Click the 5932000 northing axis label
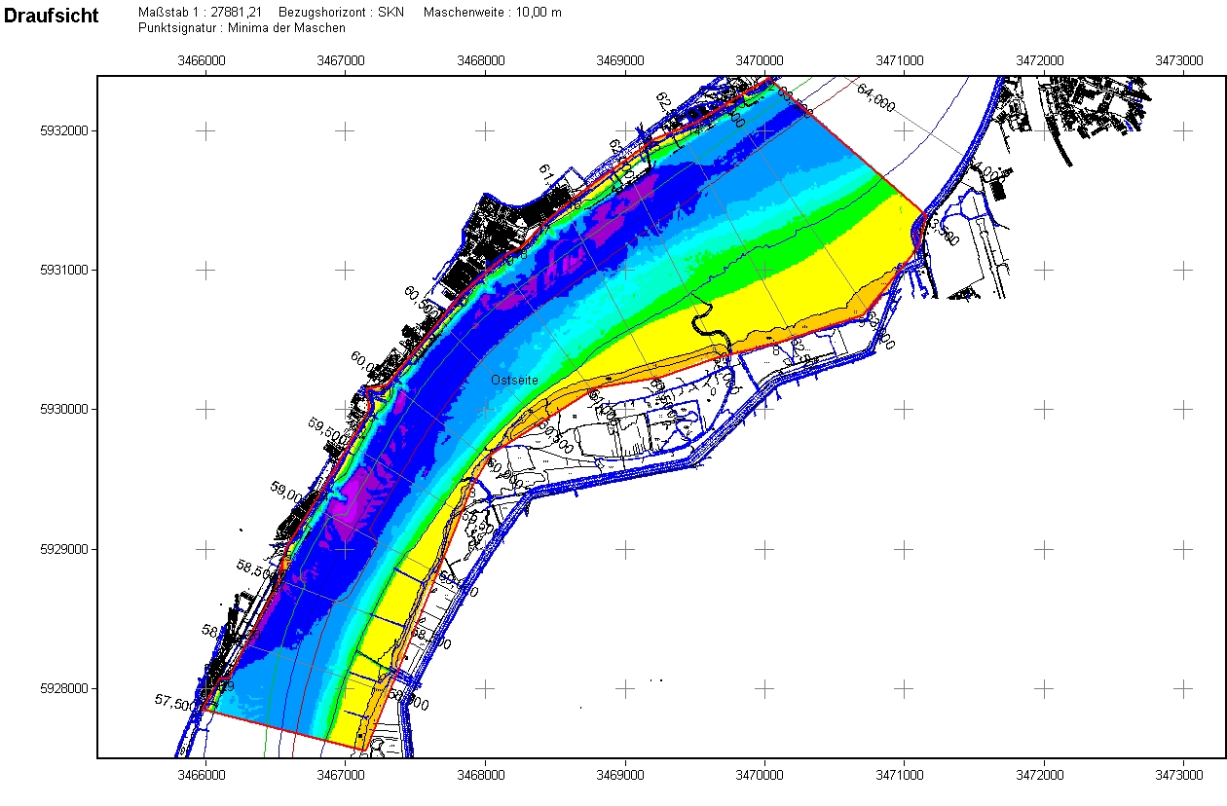This screenshot has height=806, width=1227. (67, 130)
